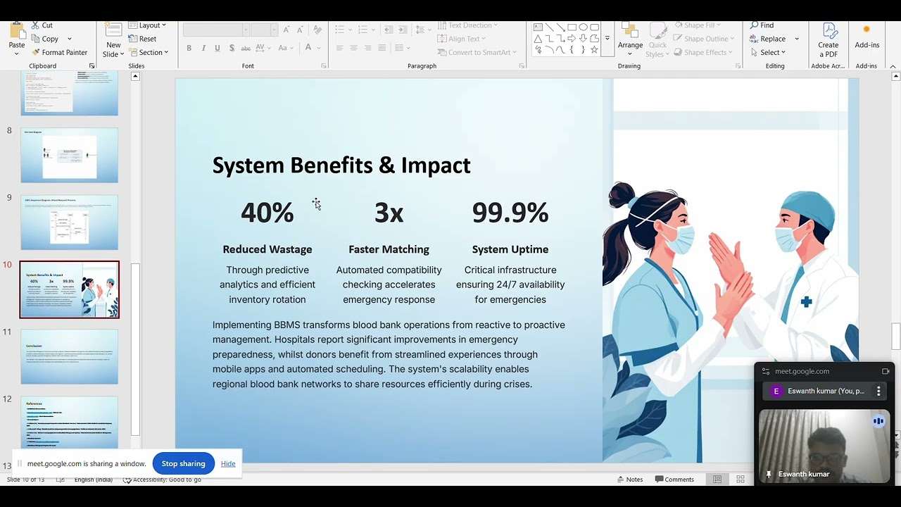Viewport: 901px width, 507px height.
Task: Select the star shape in gallery
Action: point(594,50)
